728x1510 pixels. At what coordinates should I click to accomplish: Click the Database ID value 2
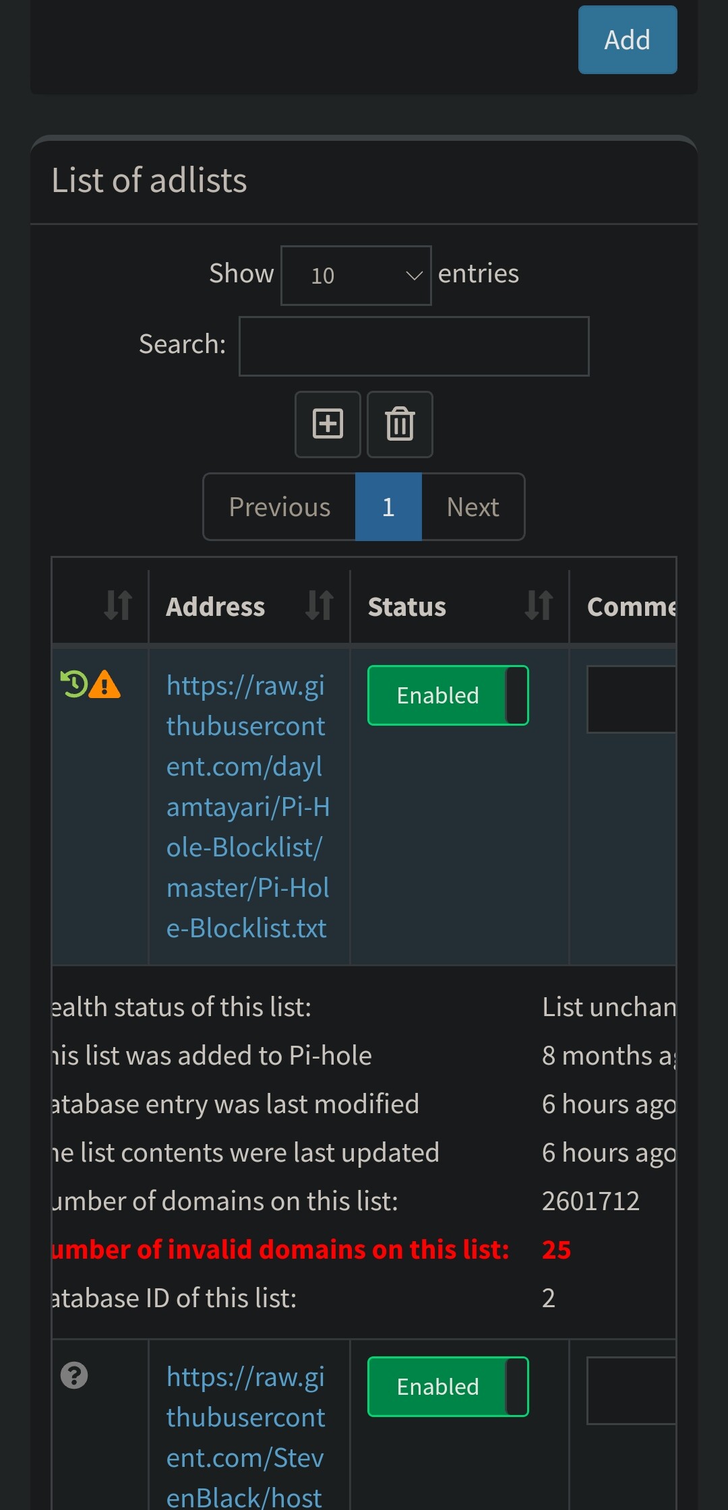point(549,1298)
